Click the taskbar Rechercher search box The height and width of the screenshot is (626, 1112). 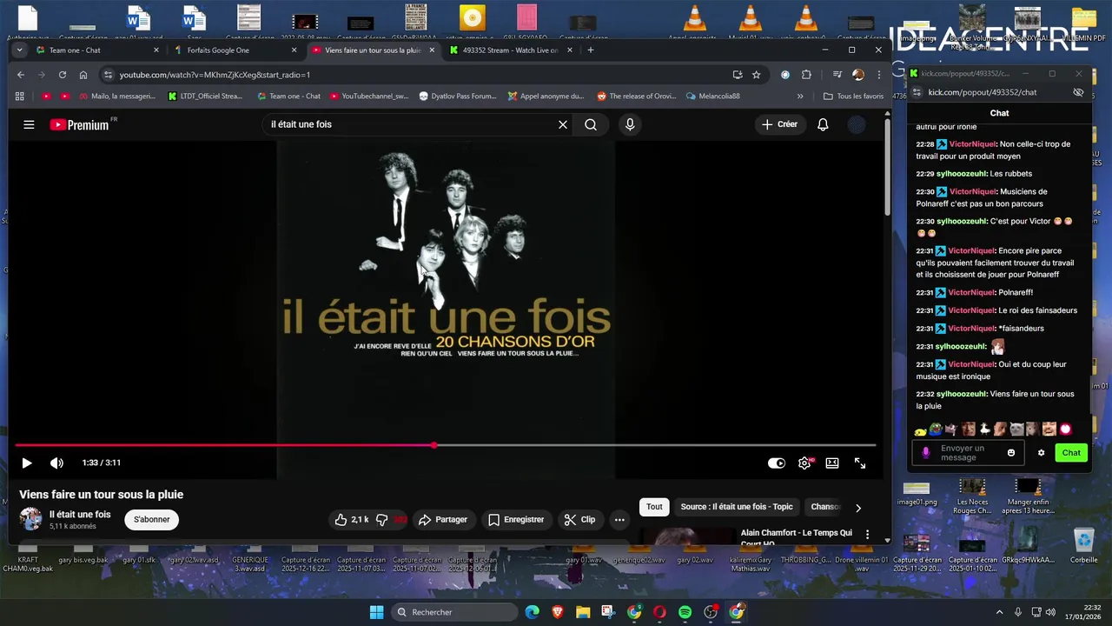[454, 612]
